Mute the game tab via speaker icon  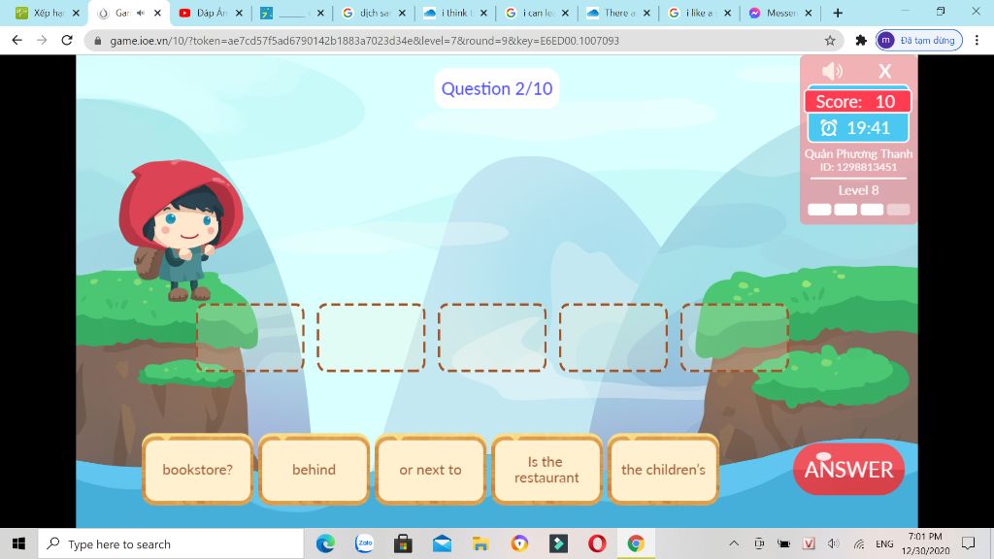[141, 13]
